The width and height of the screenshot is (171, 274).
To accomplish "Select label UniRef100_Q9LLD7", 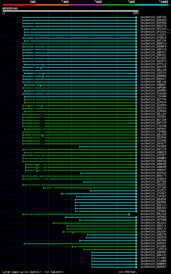I will click(154, 114).
